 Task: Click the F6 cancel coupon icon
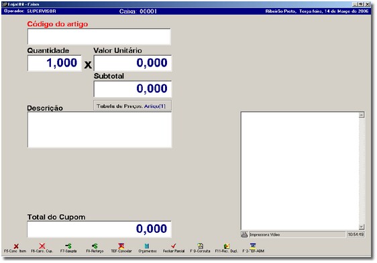(42, 246)
